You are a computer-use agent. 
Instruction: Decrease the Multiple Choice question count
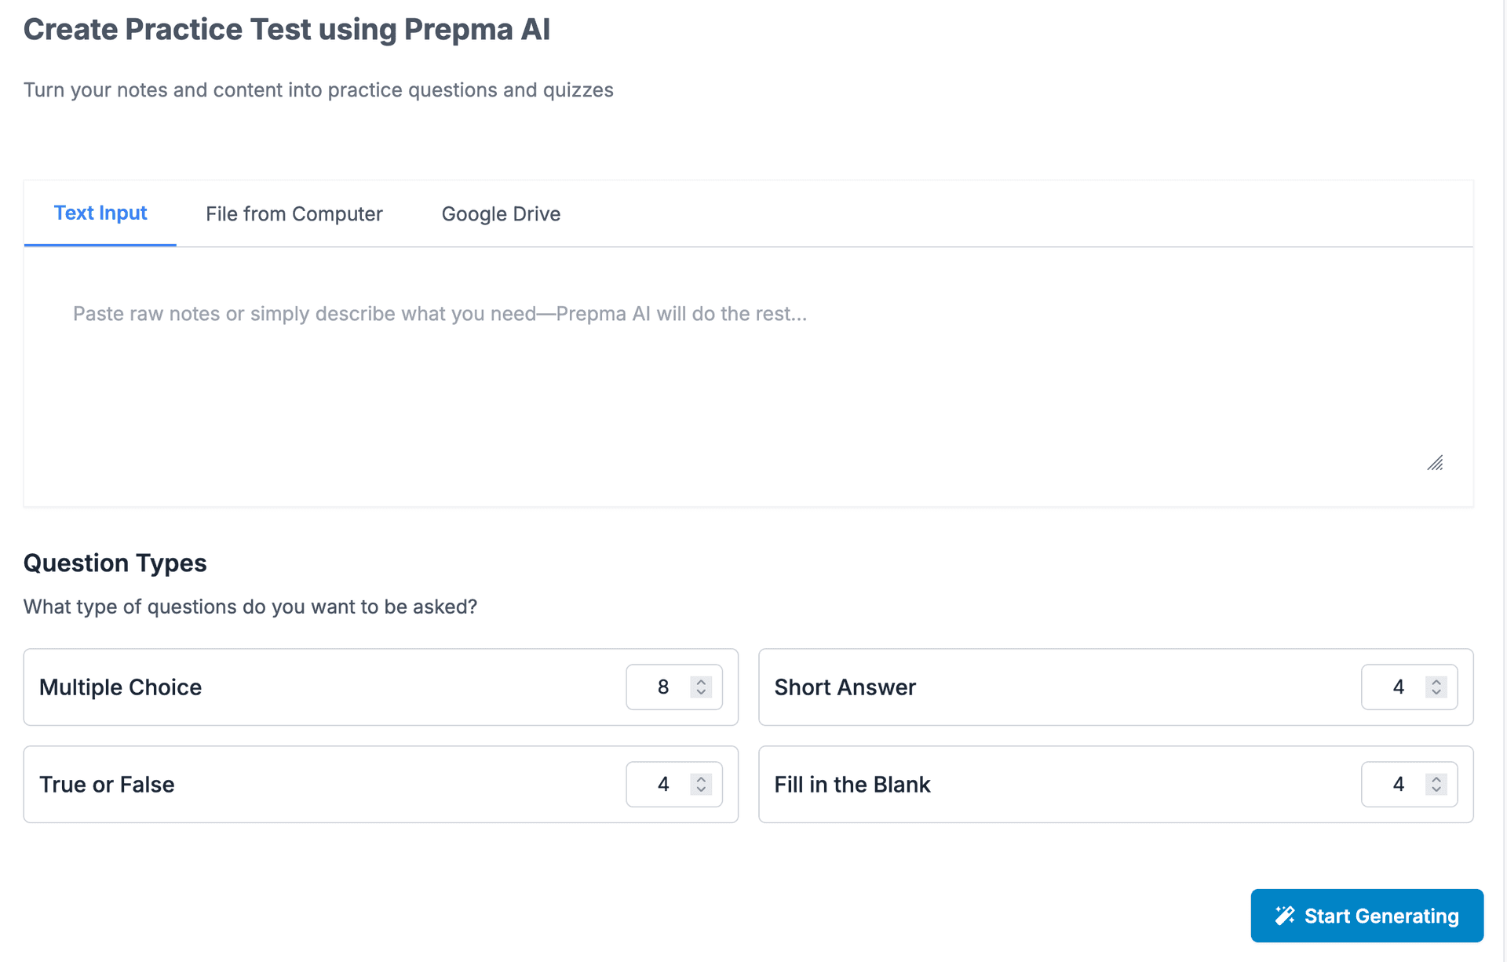(701, 693)
